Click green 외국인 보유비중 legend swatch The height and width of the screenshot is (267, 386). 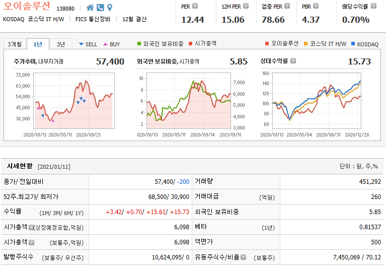pyautogui.click(x=139, y=44)
